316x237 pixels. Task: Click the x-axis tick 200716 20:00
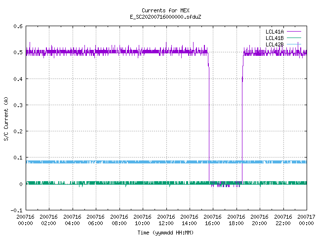click(x=260, y=220)
